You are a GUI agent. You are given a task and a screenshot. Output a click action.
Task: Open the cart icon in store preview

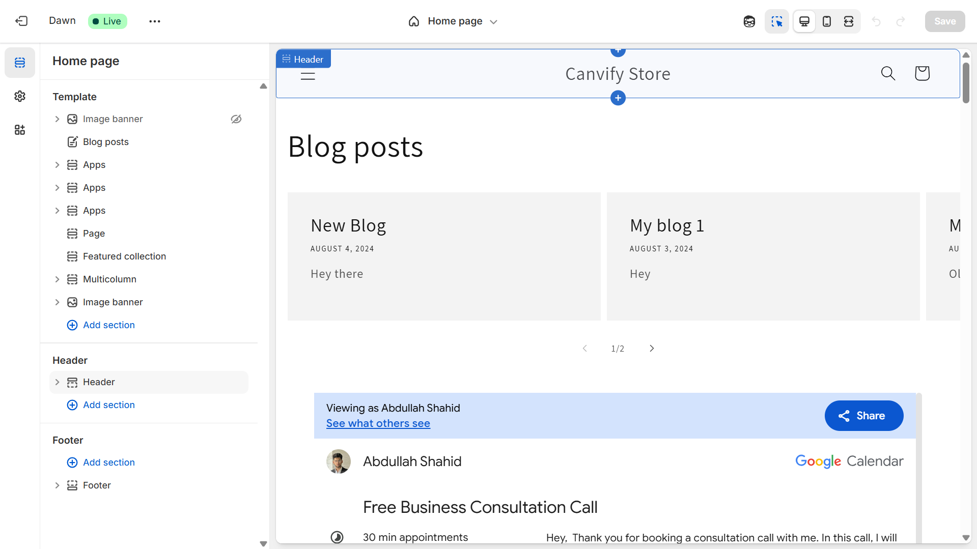tap(922, 73)
